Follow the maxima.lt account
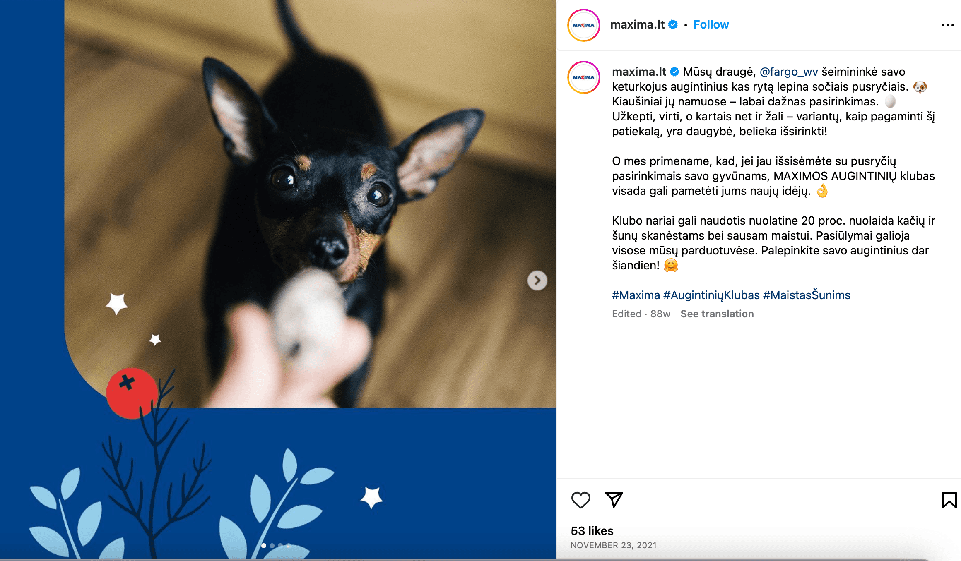Image resolution: width=961 pixels, height=561 pixels. point(711,25)
